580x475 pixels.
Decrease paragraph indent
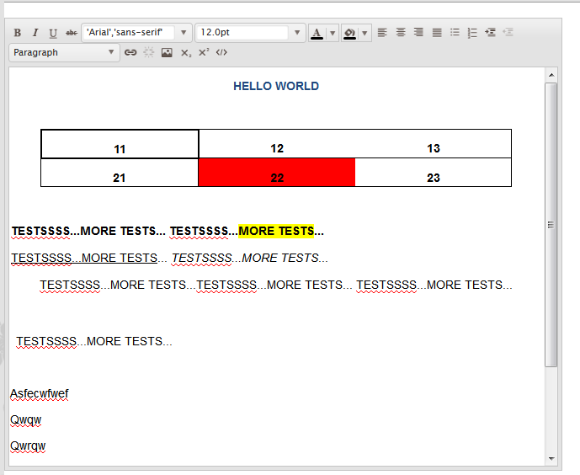[x=508, y=33]
